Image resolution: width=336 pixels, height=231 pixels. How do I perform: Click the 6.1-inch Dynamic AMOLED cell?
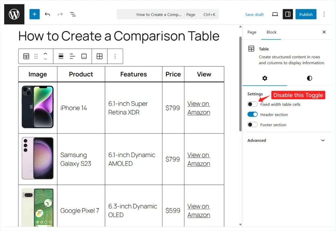pos(134,159)
